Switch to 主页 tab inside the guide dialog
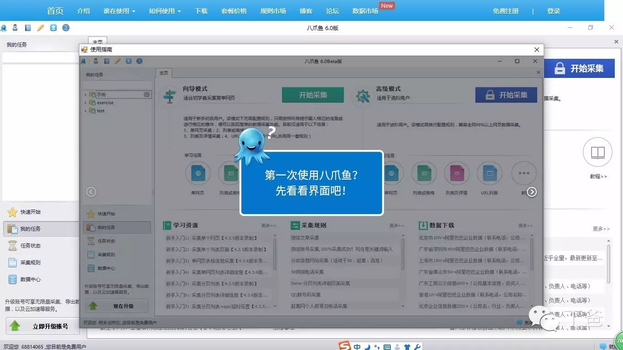The height and width of the screenshot is (350, 623). [x=164, y=73]
